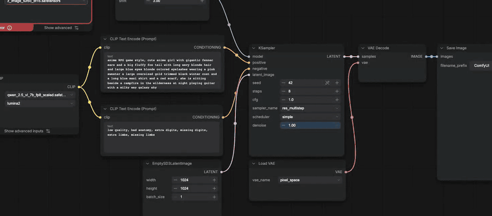Decrease height with the minus button
492x216 pixels.
[x=175, y=189]
